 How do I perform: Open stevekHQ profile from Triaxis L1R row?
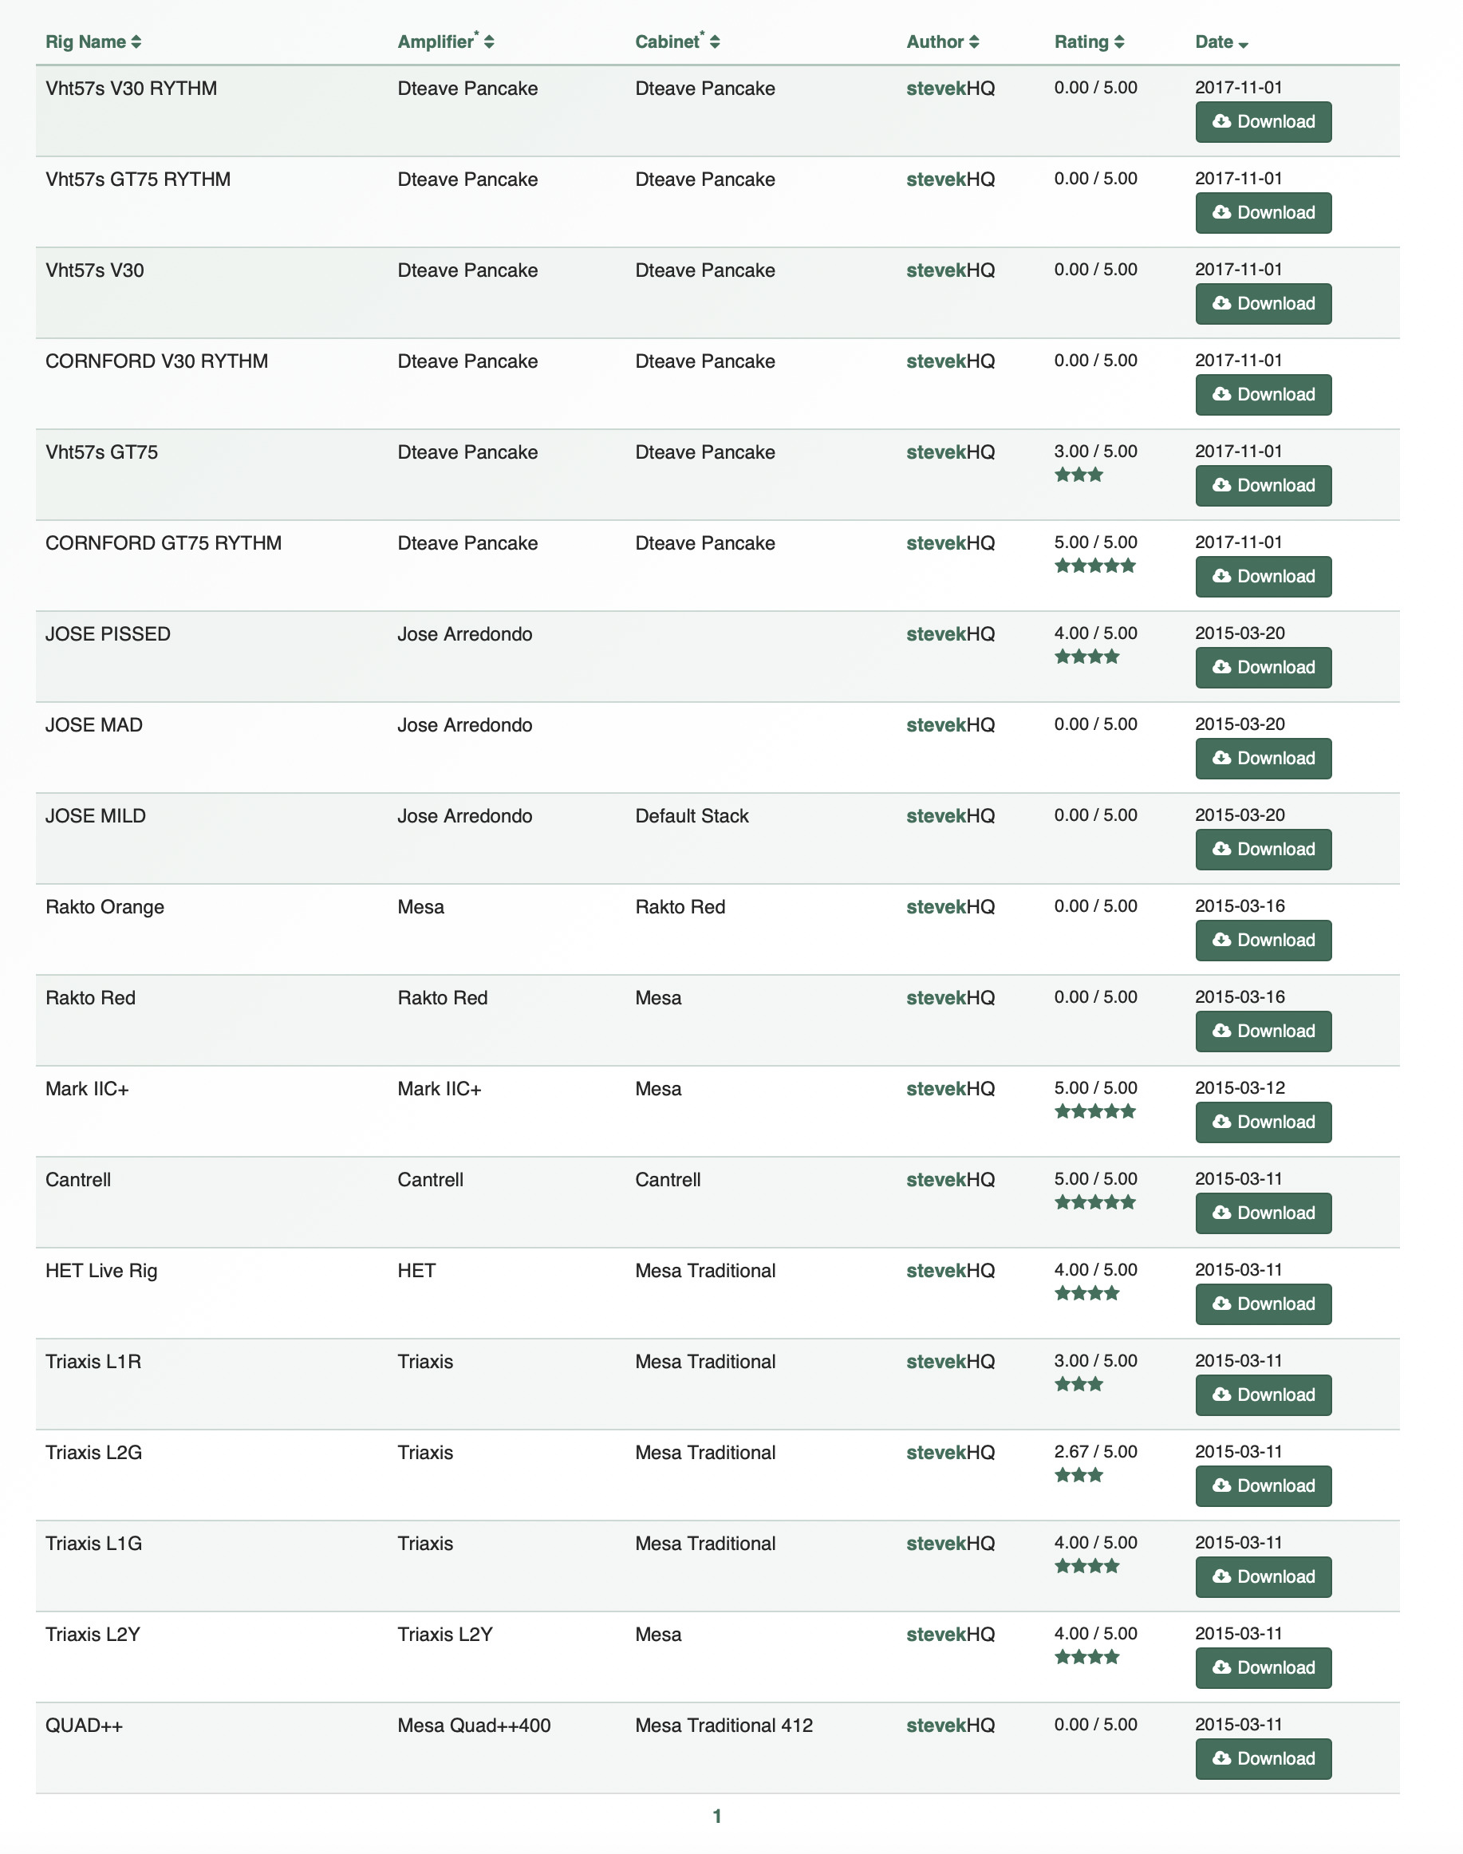click(950, 1361)
